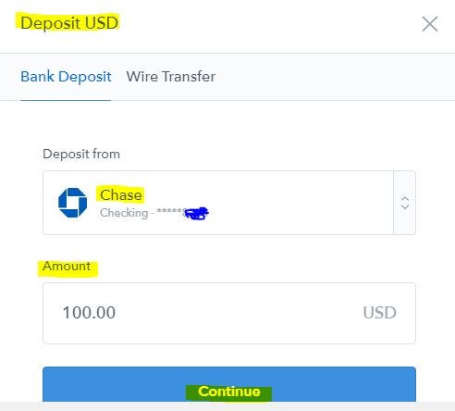
Task: Expand the Chase Checking account selector
Action: tap(229, 203)
